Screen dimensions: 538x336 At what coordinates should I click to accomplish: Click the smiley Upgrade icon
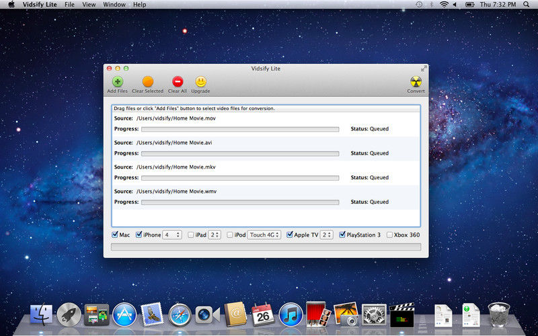200,81
